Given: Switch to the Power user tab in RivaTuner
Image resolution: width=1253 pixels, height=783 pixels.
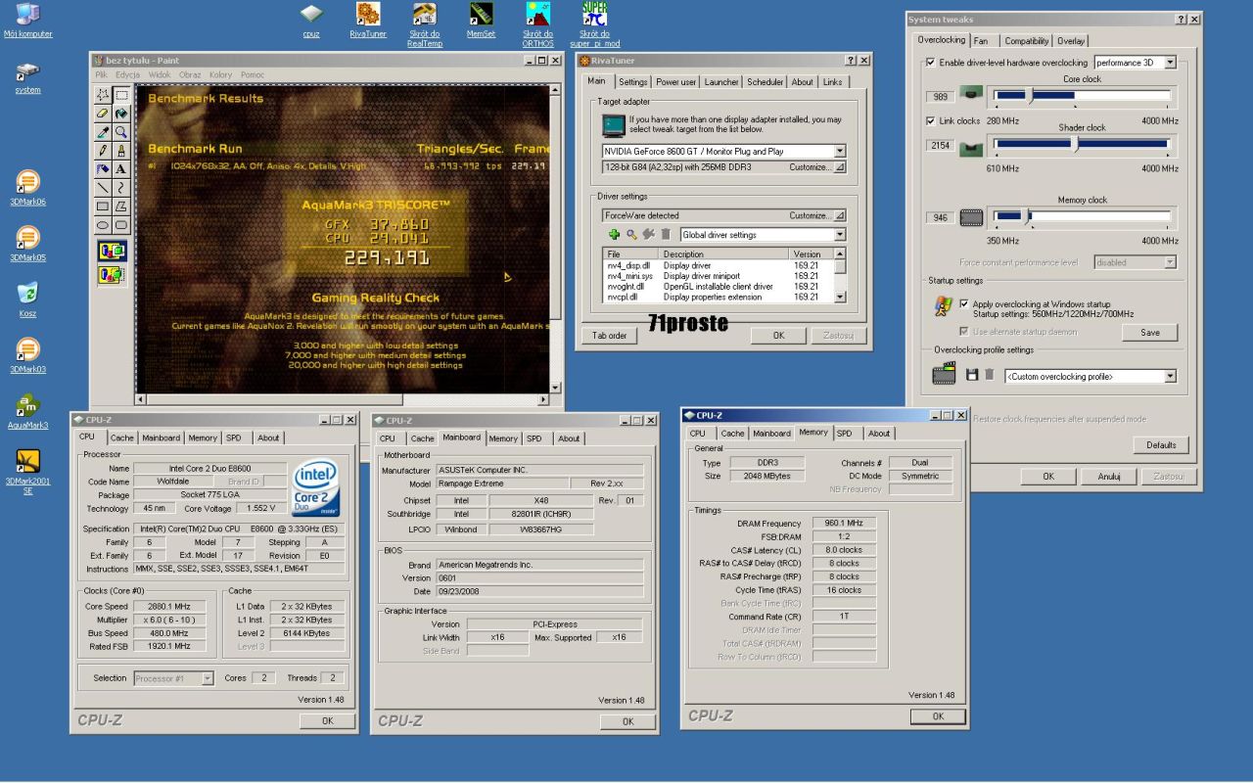Looking at the screenshot, I should coord(676,82).
